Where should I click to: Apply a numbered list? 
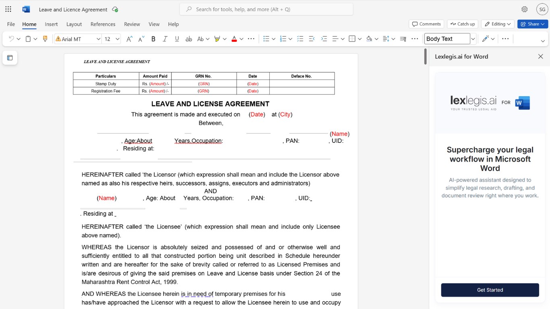pos(283,39)
